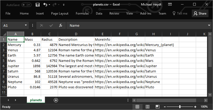Viewport: 213px width, 110px height.
Task: Open Customize Quick Access Toolbar dropdown
Action: click(64, 5)
